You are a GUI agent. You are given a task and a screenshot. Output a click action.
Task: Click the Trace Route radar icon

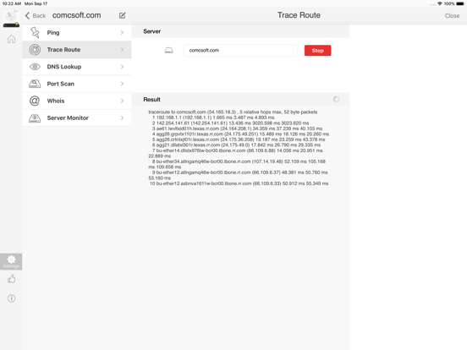[x=35, y=50]
